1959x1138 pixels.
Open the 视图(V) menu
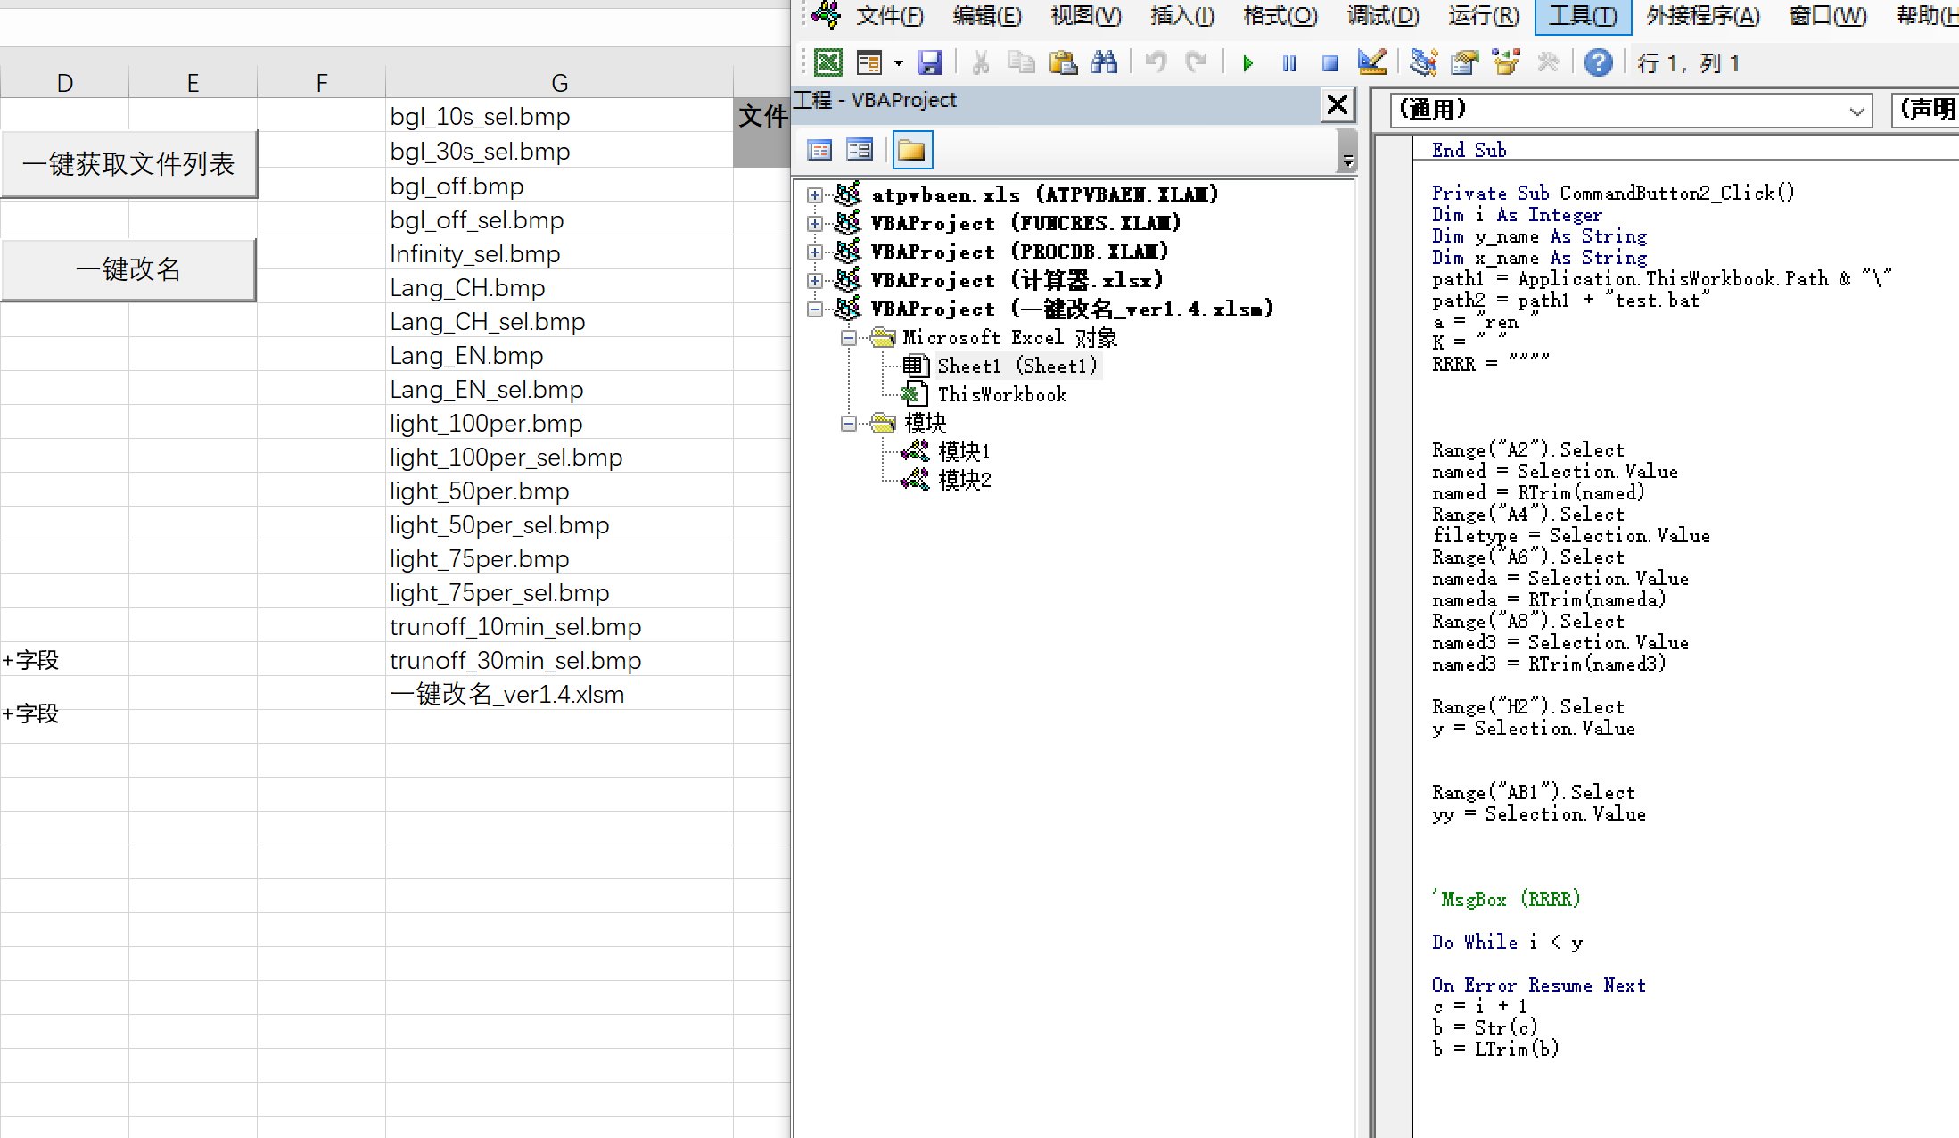coord(1085,16)
